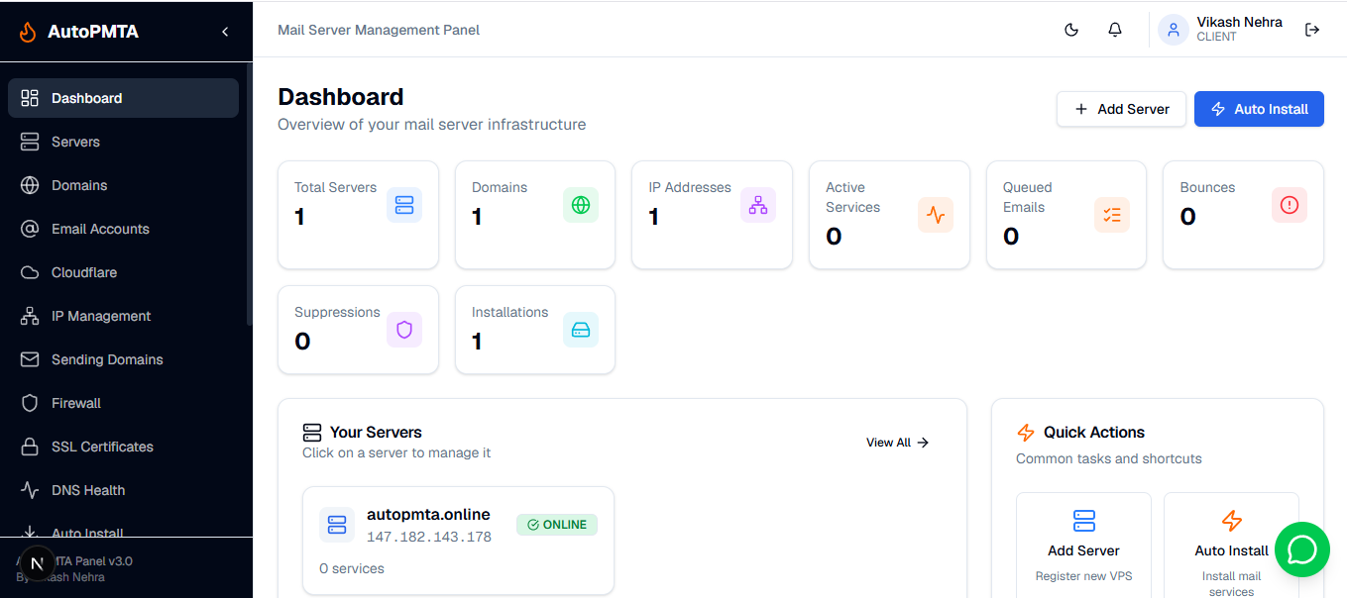Click the Suppressions shield icon

[404, 330]
